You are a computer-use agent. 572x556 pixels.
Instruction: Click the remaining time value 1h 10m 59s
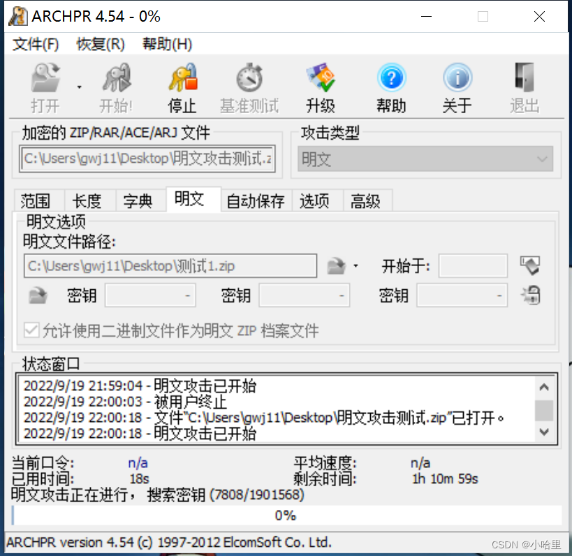445,478
